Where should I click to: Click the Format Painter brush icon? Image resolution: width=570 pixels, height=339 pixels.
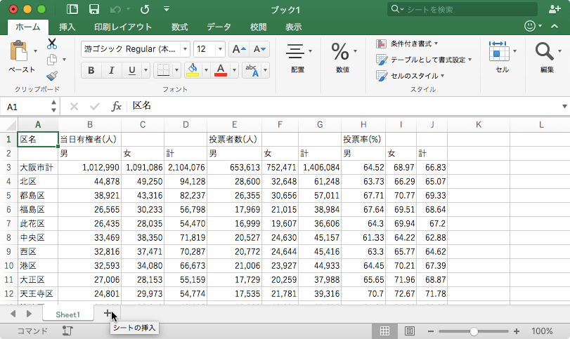pyautogui.click(x=52, y=76)
